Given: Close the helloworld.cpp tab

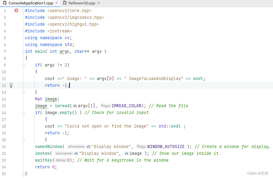Looking at the screenshot, I should tap(98, 3).
